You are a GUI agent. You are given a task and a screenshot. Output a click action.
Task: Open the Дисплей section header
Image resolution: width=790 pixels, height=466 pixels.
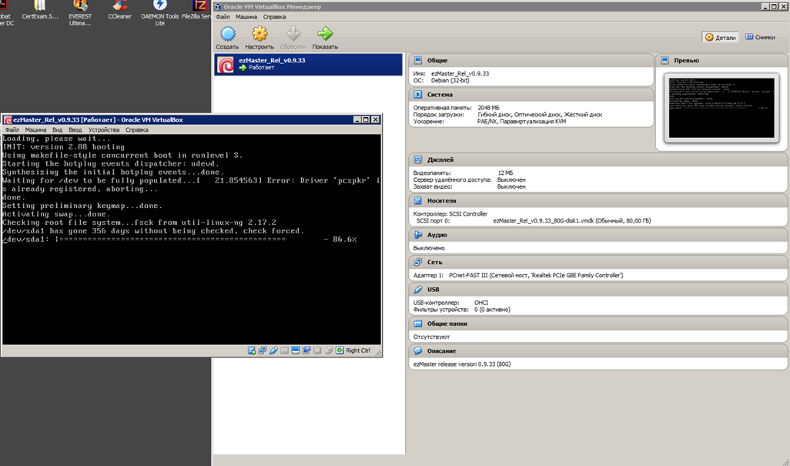[x=598, y=159]
